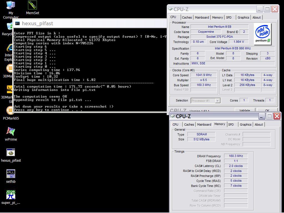Viewport: 284px width, 213px height.
Task: Select Memory tab in upper CPU-Z window
Action: (217, 17)
